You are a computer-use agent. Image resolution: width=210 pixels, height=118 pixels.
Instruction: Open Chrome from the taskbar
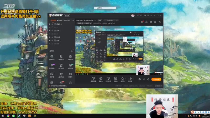8,116
